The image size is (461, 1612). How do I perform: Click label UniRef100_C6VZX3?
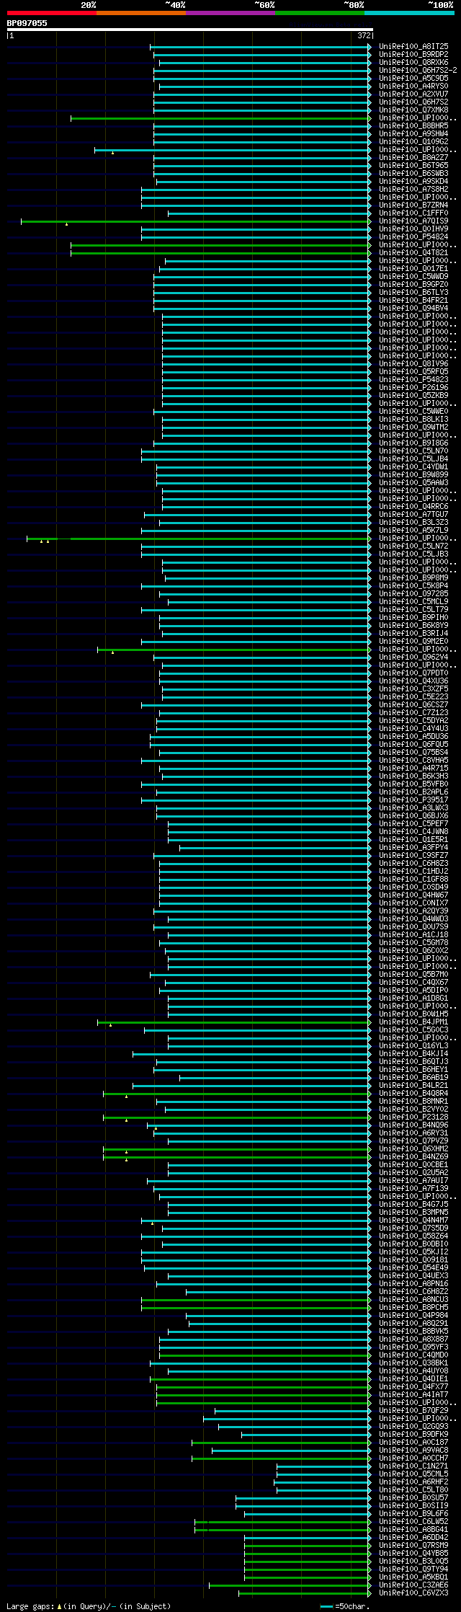point(413,1593)
